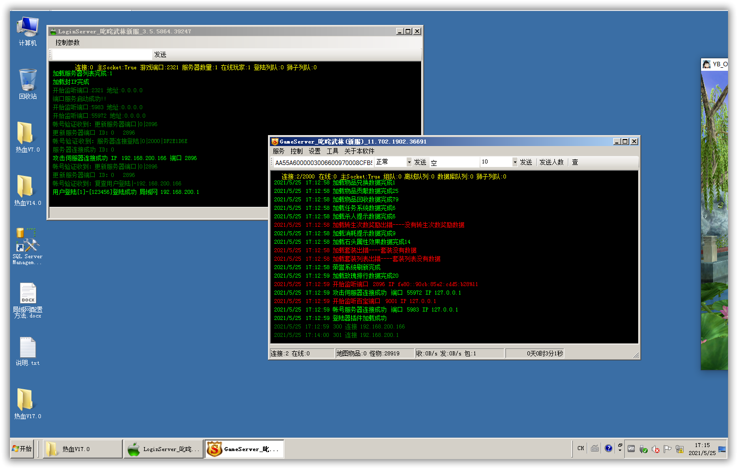The image size is (738, 469).
Task: Click status bar text 收:0B/s 发:0B/s 包:1
Action: (x=446, y=353)
